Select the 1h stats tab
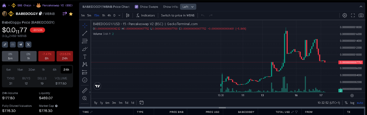 click(x=43, y=70)
